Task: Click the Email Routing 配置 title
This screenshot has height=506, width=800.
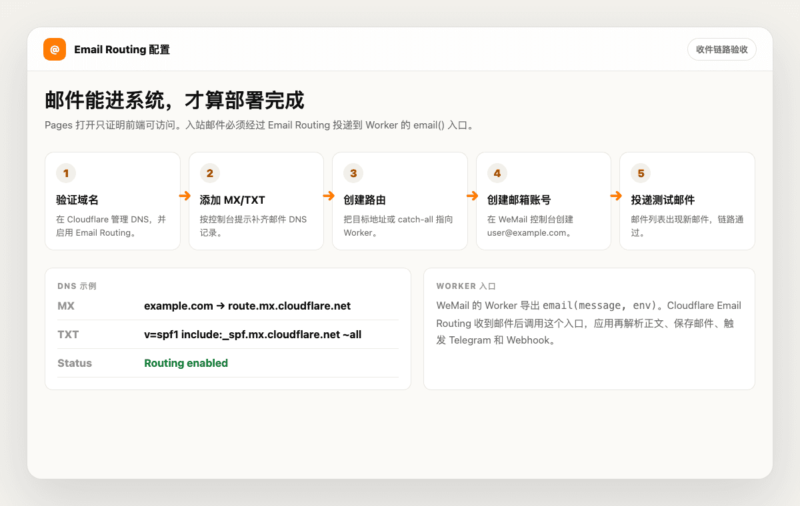Action: [x=122, y=50]
